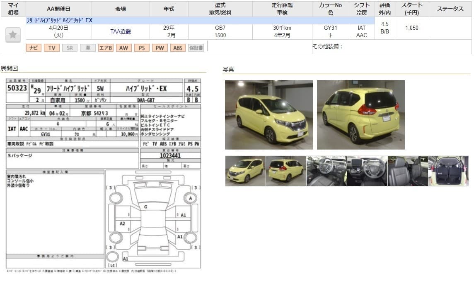The width and height of the screenshot is (474, 283).
Task: Open the auction inspection sheet image
Action: [x=103, y=174]
